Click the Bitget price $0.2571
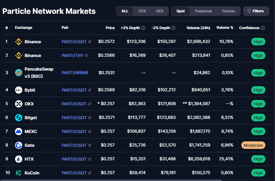Screen dimensions: 275x181 [x=107, y=117]
